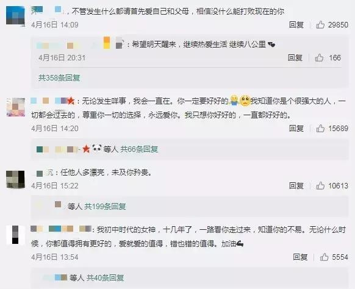Reply to the 4月16日 20:31 sub-comment
The width and height of the screenshot is (355, 289).
(x=295, y=58)
